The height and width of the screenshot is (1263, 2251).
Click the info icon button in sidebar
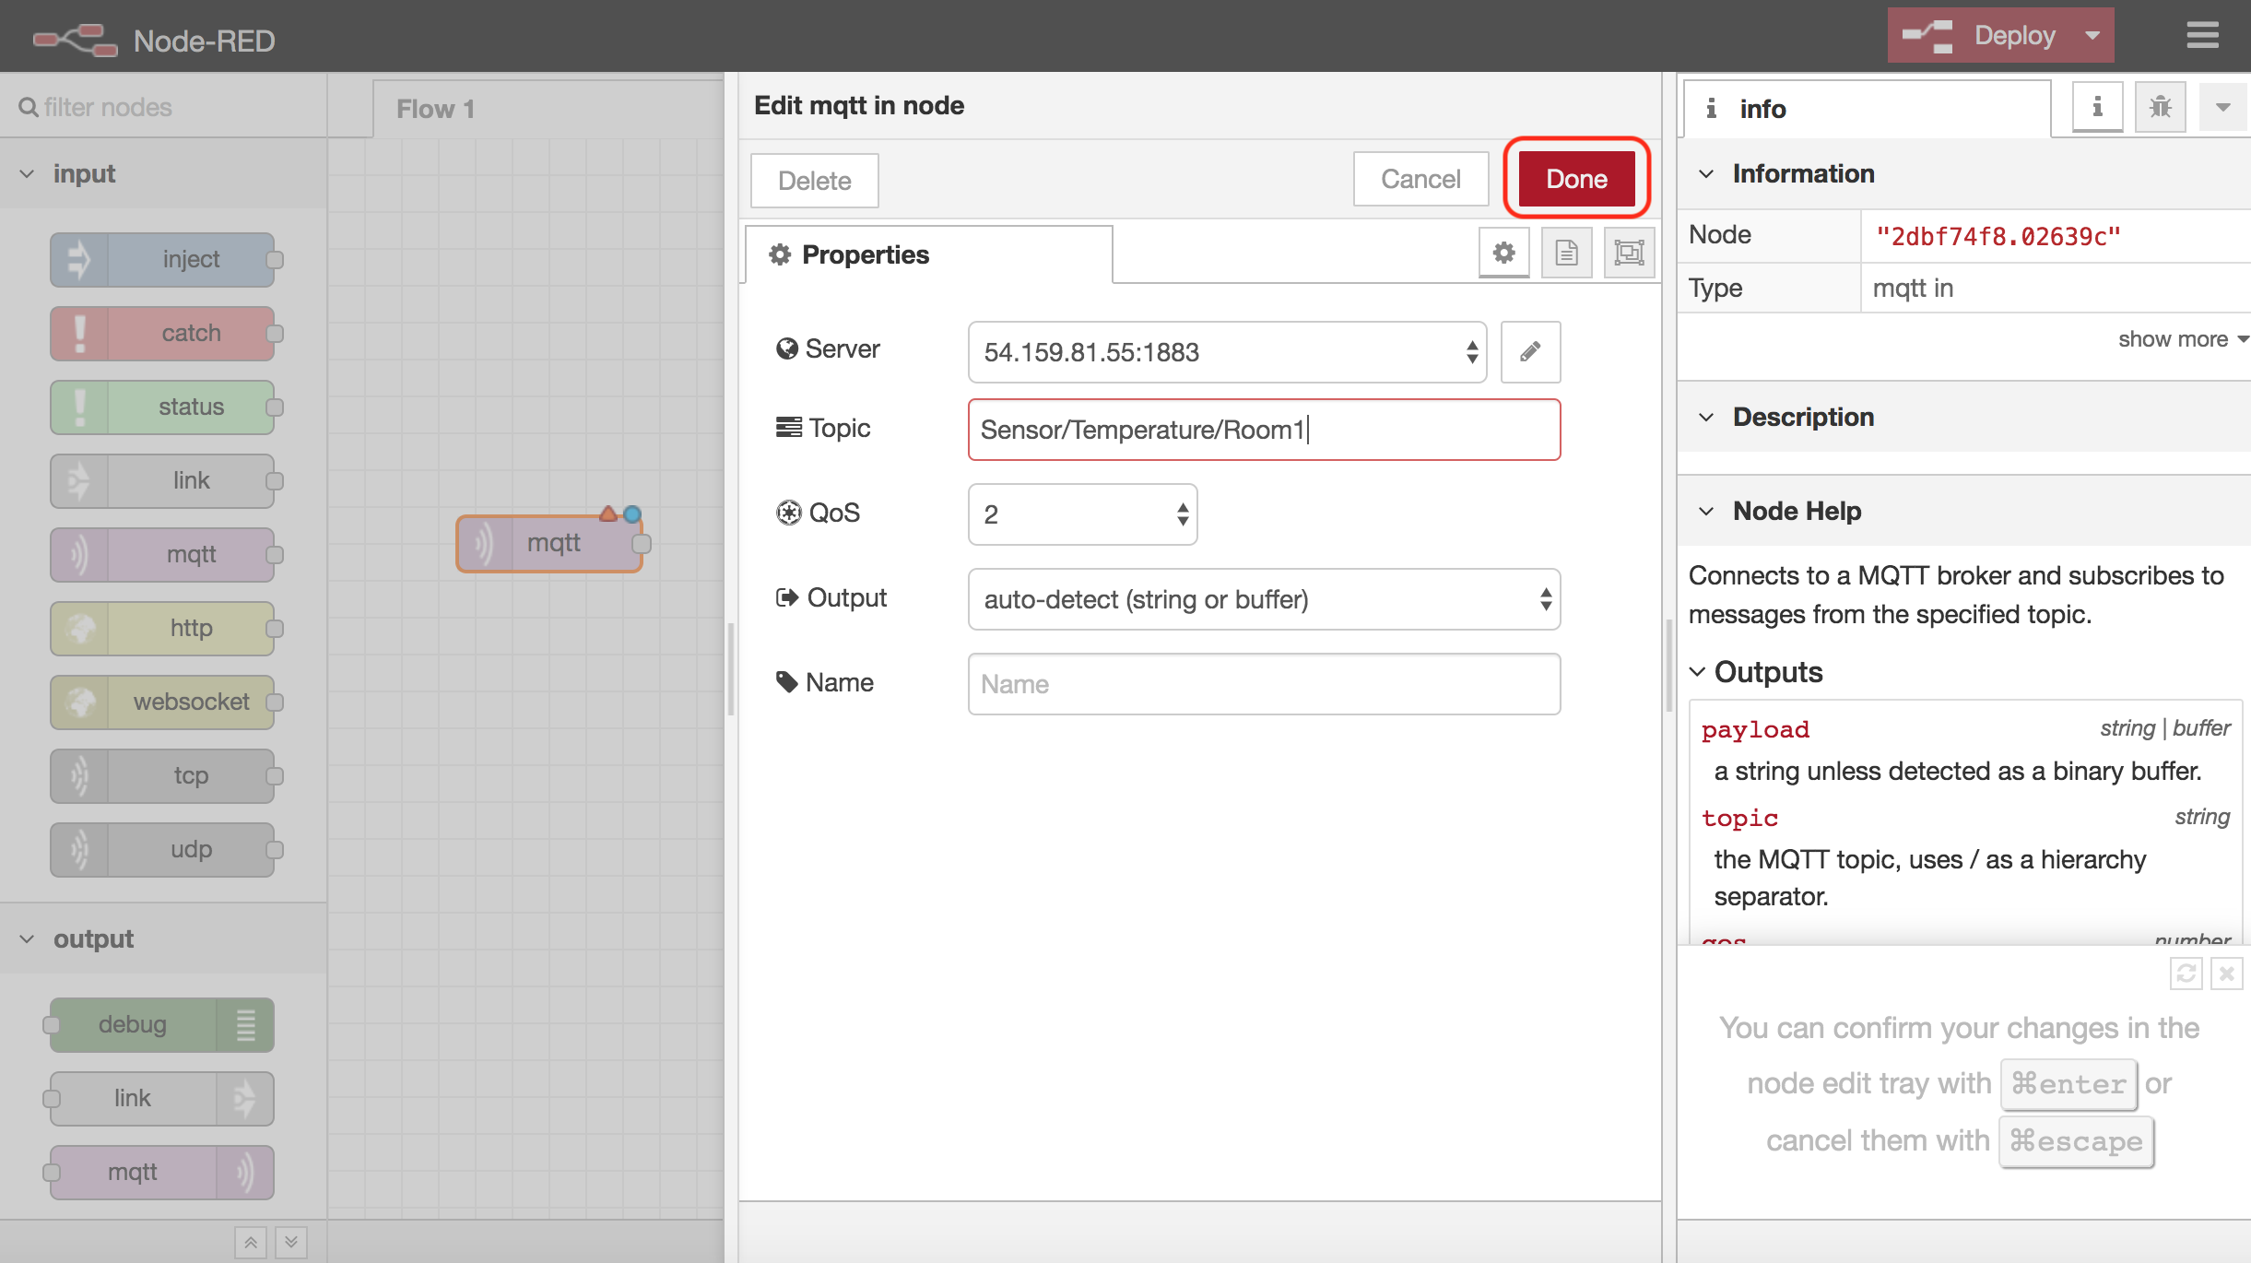2097,108
